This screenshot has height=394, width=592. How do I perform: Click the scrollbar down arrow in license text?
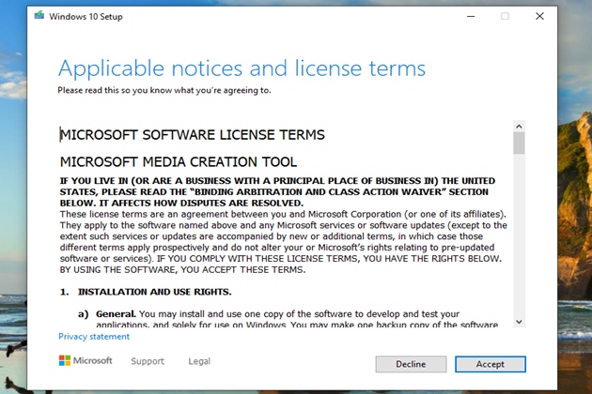pos(519,321)
